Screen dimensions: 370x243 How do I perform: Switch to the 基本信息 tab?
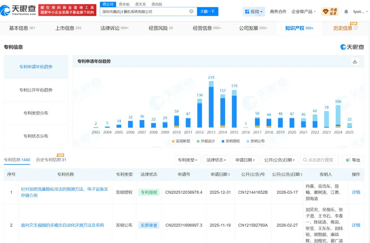(22, 28)
